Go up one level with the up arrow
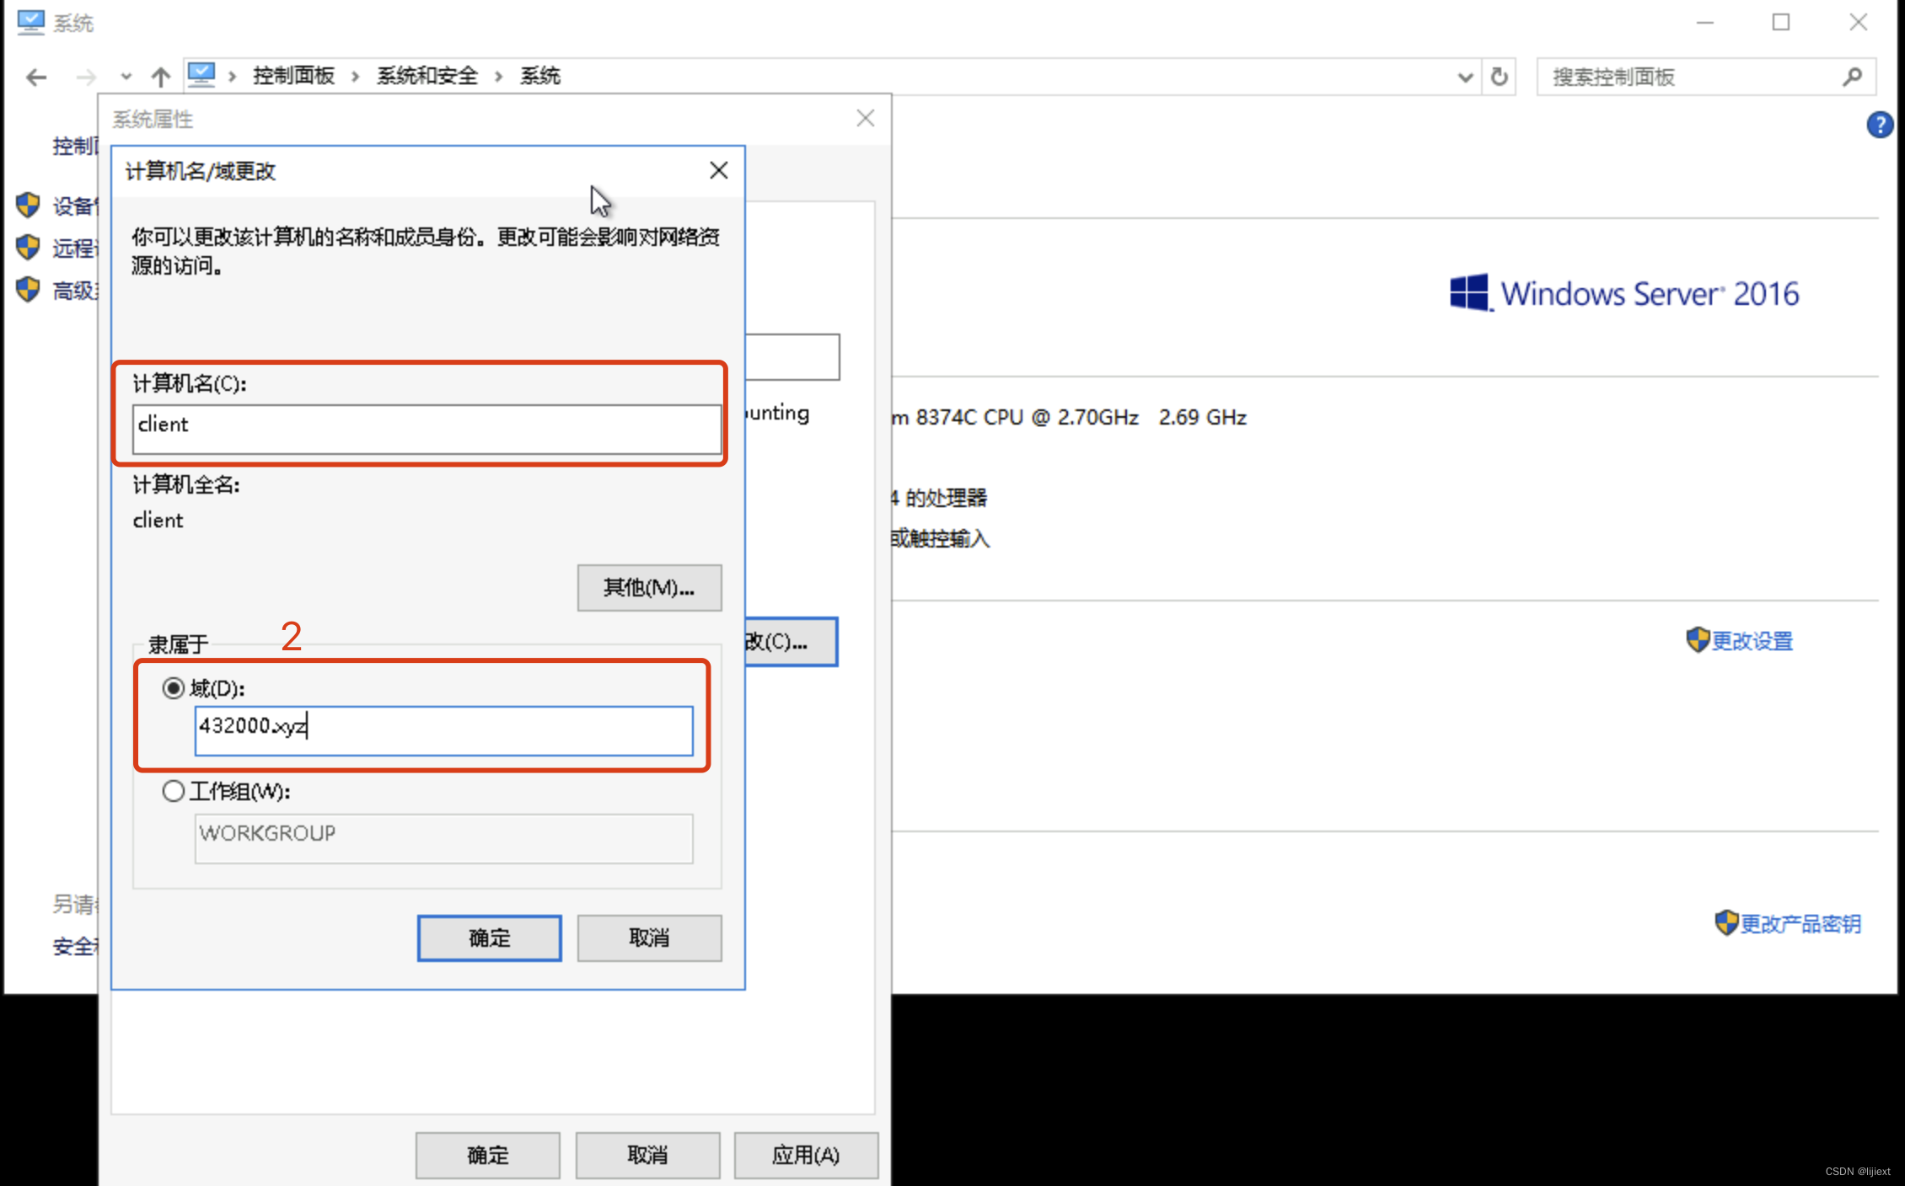Image resolution: width=1905 pixels, height=1186 pixels. pyautogui.click(x=160, y=77)
